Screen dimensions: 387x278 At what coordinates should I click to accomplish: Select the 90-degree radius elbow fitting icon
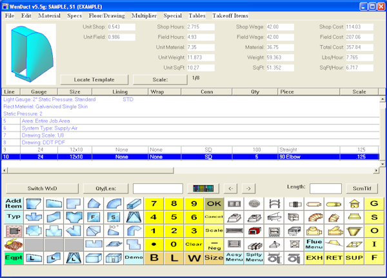(113, 204)
